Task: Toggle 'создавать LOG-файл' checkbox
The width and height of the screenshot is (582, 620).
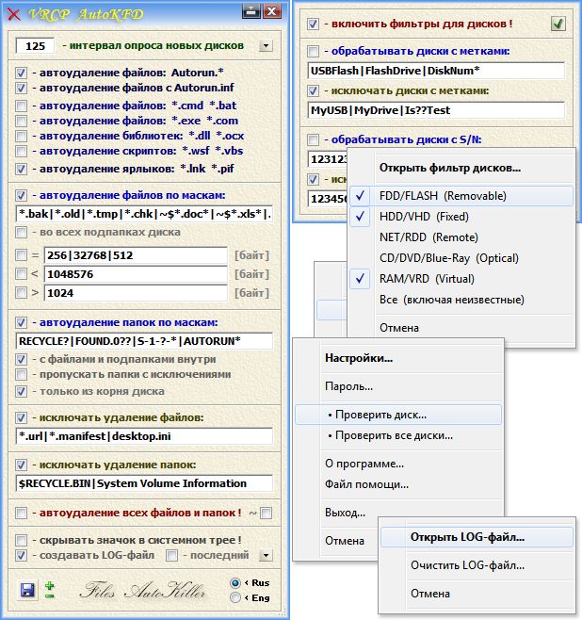Action: 22,556
